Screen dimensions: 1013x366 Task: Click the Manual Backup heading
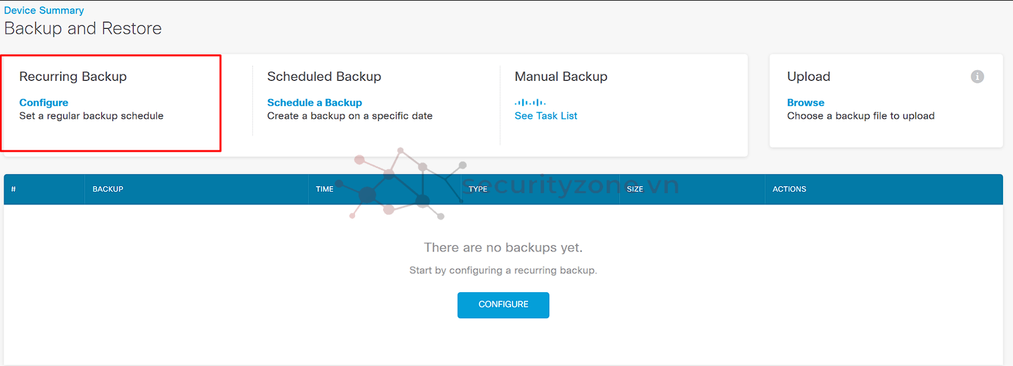pos(561,77)
